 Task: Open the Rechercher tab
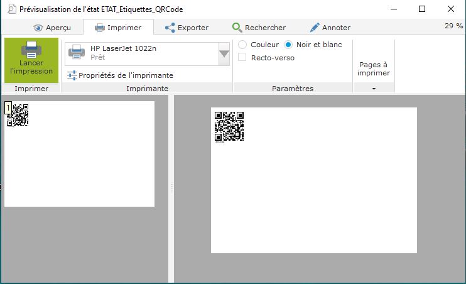coord(259,28)
